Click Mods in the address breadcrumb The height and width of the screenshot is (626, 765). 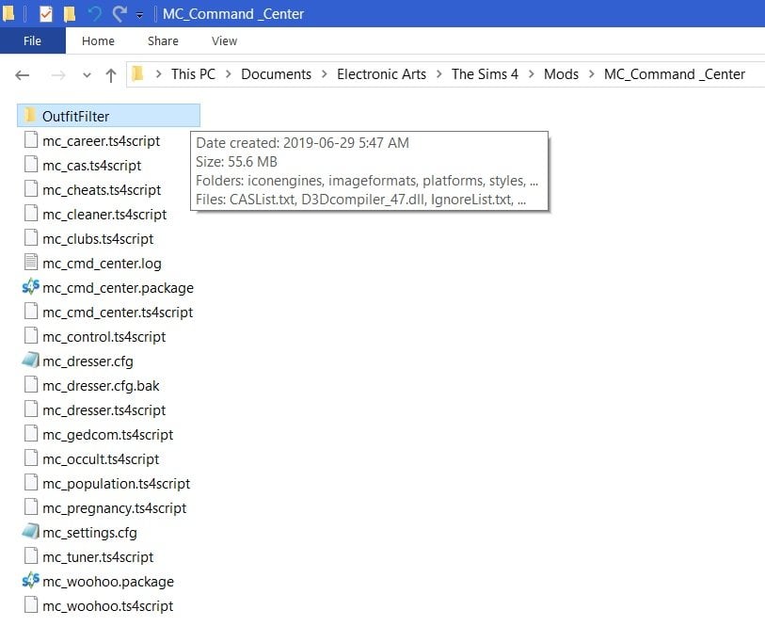tap(561, 74)
